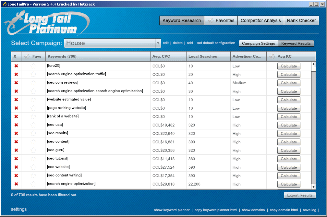The height and width of the screenshot is (217, 327).
Task: Star the [seo results] keyword
Action: 33,133
